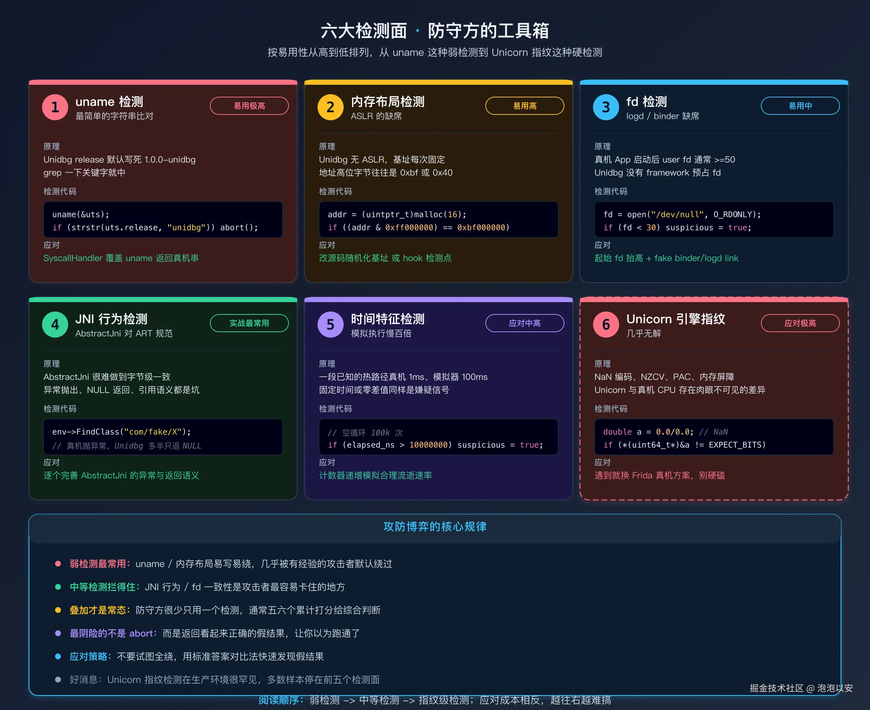The image size is (870, 710).
Task: Click the subtitle AbstractJni 对 ART 规范
Action: tap(124, 333)
